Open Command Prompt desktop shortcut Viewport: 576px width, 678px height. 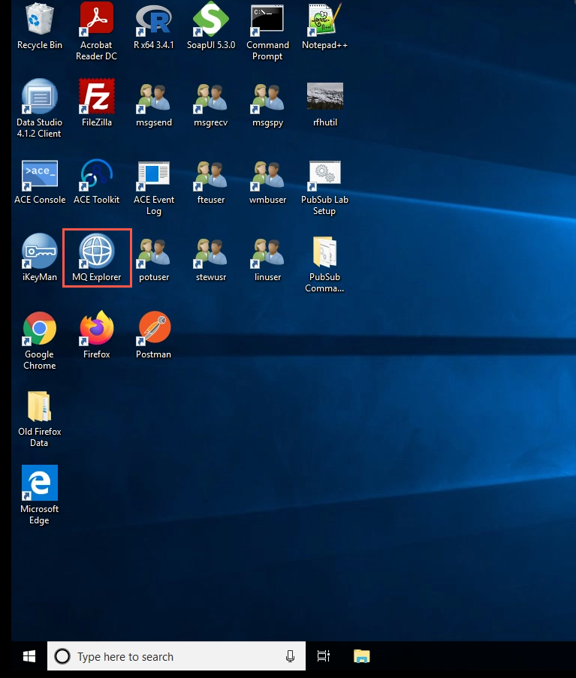click(267, 32)
